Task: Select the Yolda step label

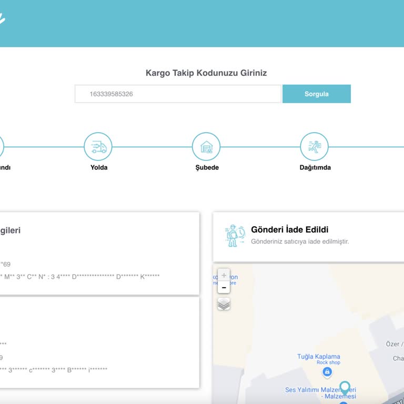Action: [99, 168]
